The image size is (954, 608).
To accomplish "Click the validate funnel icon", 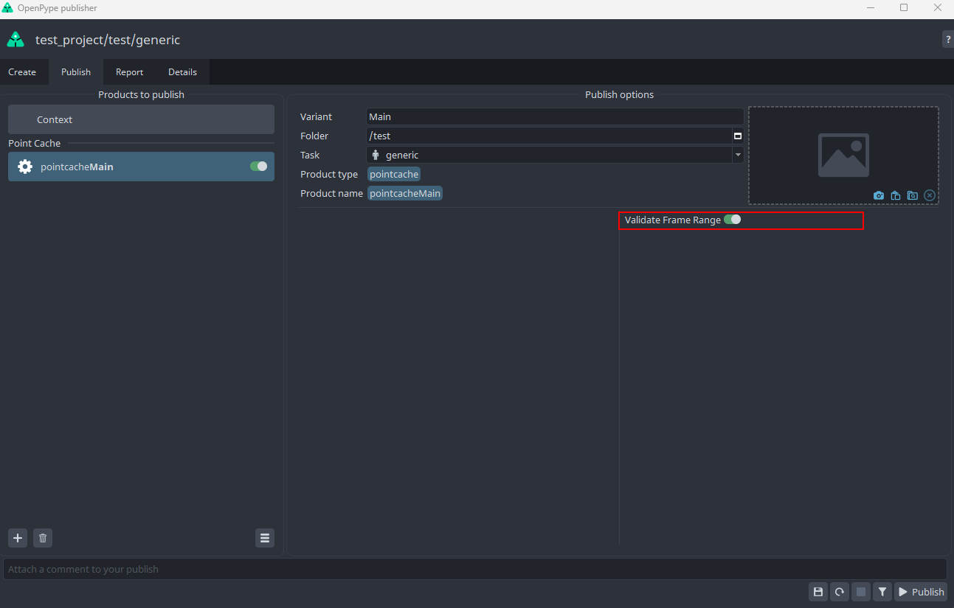I will 882,592.
